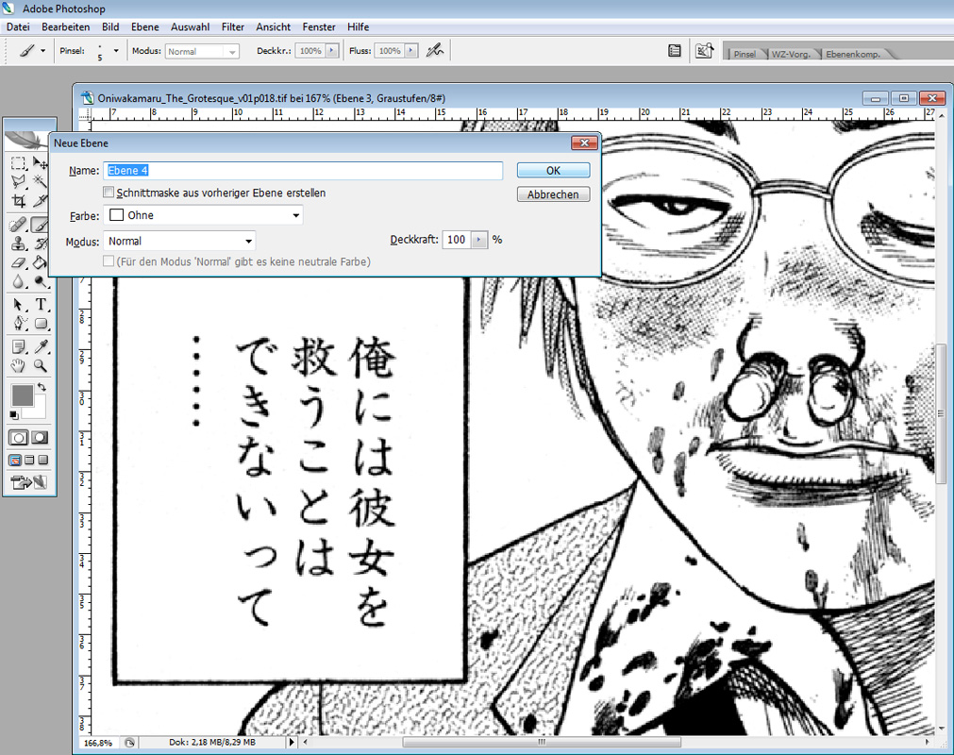Click Abbrechen to cancel dialog
This screenshot has height=755, width=954.
click(x=553, y=194)
